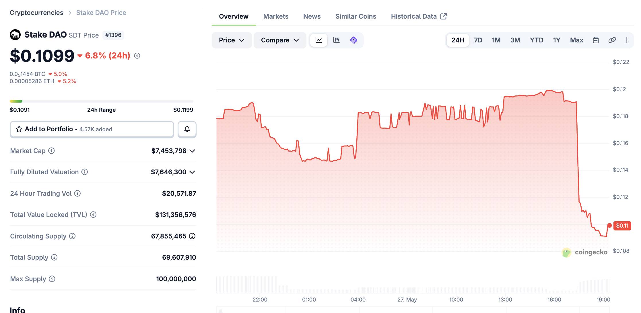This screenshot has height=313, width=641.
Task: Click the $0.1199 24h high value
Action: click(183, 110)
